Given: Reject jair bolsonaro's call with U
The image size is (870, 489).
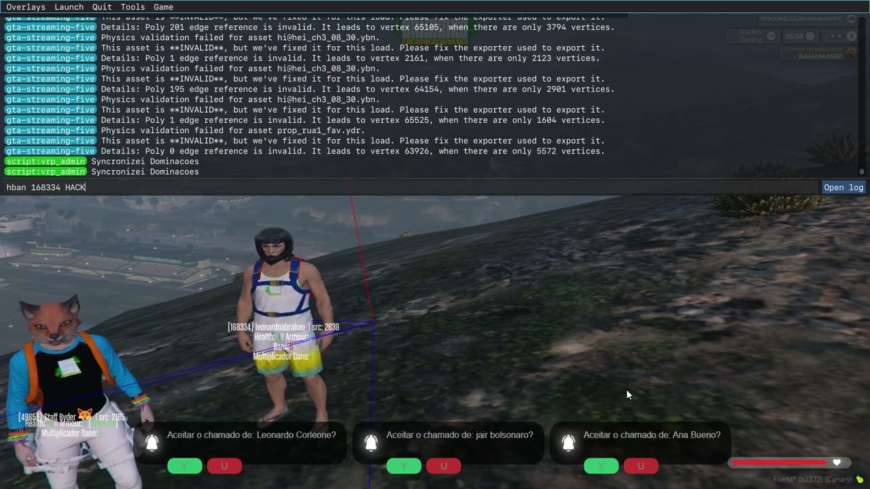Looking at the screenshot, I should 443,466.
